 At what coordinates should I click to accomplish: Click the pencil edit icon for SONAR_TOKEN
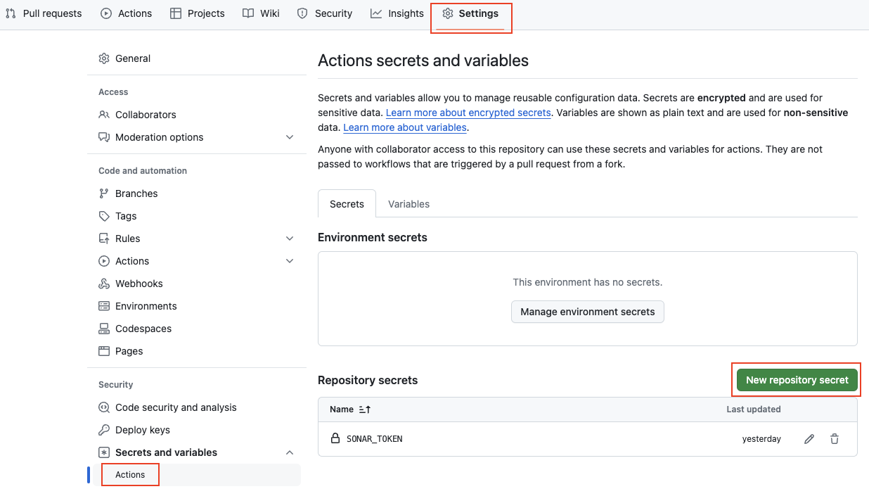pyautogui.click(x=809, y=439)
